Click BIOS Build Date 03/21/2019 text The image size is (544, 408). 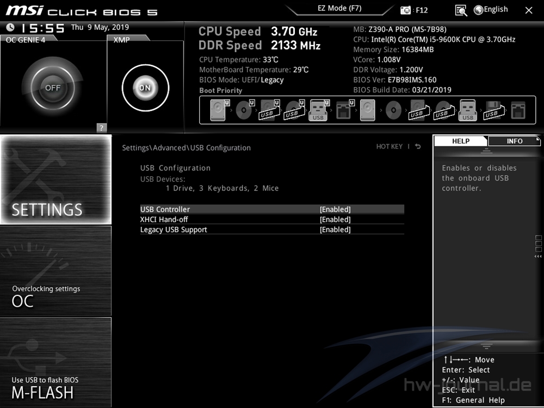402,90
